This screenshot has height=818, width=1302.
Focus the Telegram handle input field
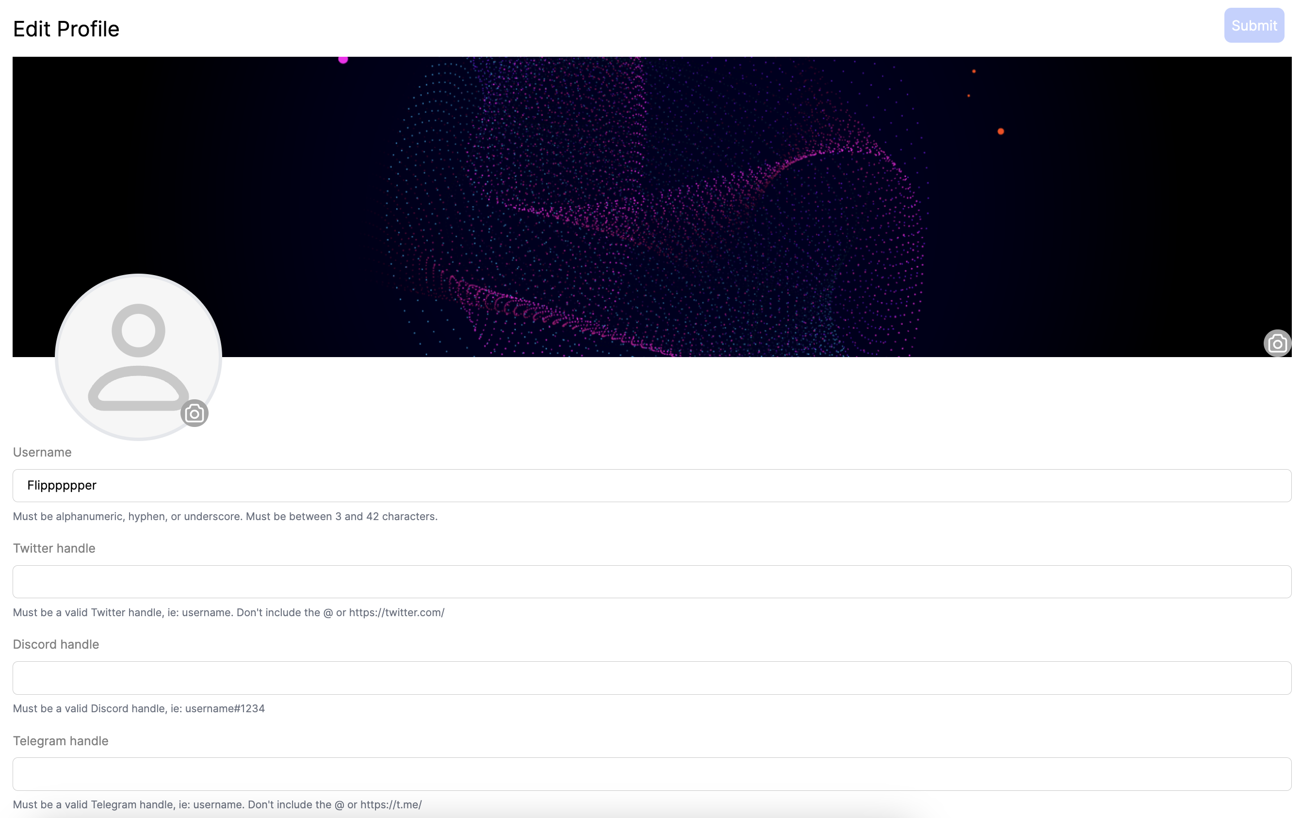point(651,774)
